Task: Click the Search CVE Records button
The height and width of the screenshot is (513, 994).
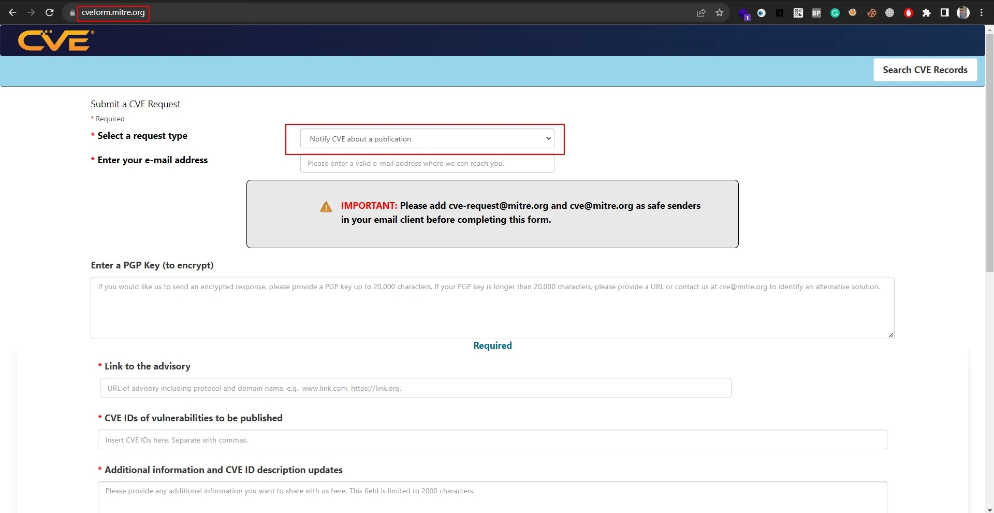Action: click(x=925, y=70)
